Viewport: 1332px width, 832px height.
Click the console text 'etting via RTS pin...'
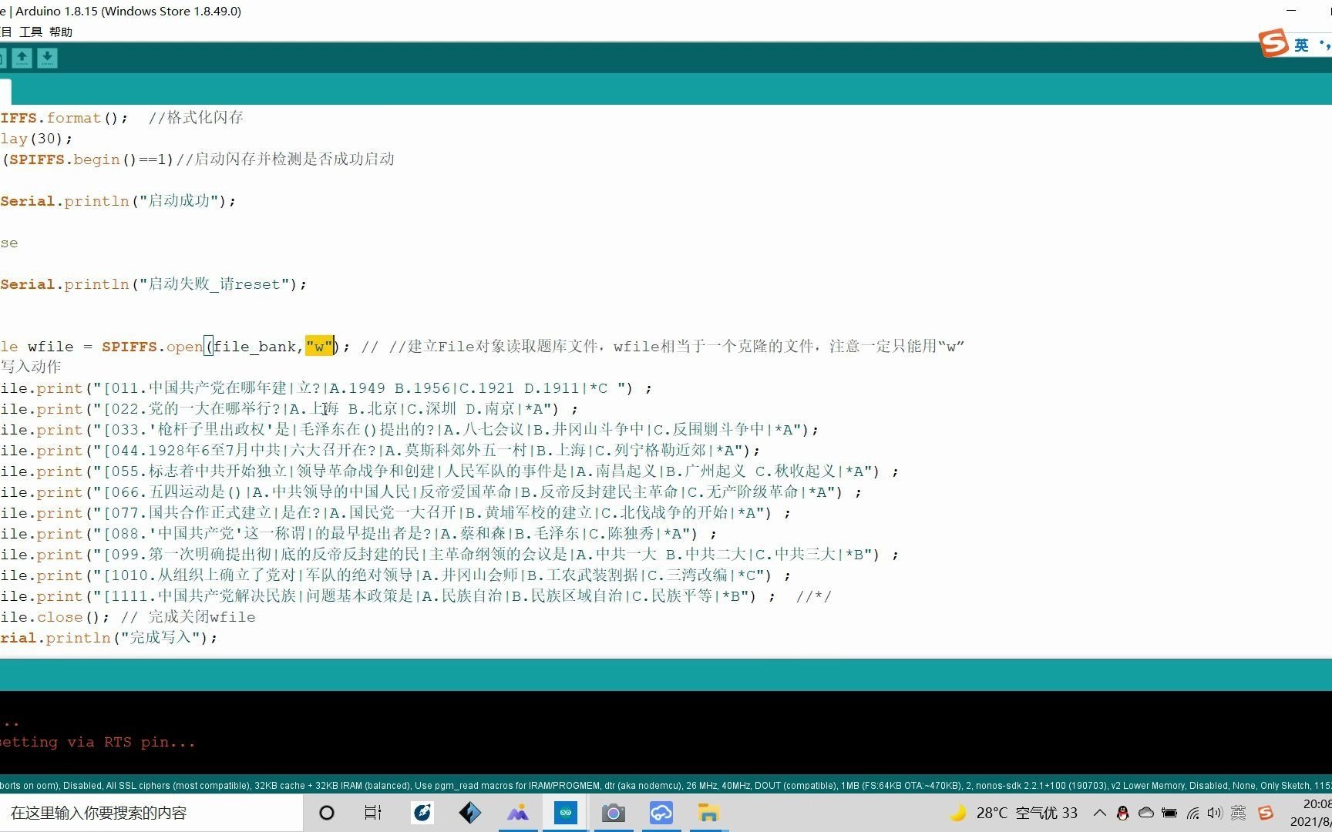coord(98,743)
